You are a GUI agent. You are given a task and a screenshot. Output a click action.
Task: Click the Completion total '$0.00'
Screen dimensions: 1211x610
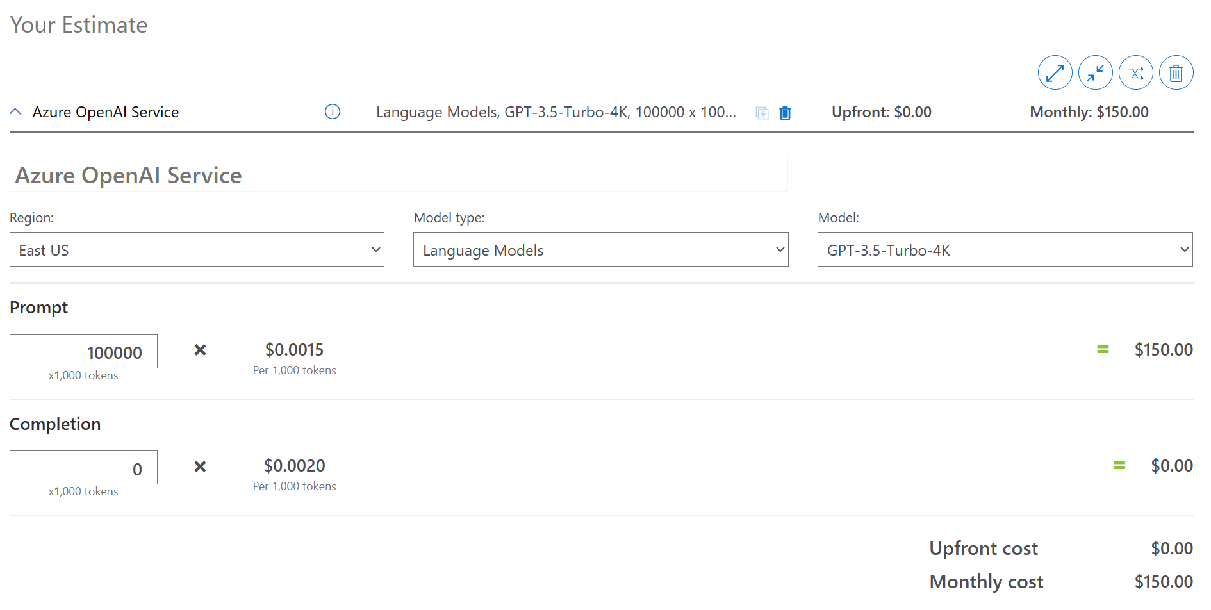point(1172,466)
